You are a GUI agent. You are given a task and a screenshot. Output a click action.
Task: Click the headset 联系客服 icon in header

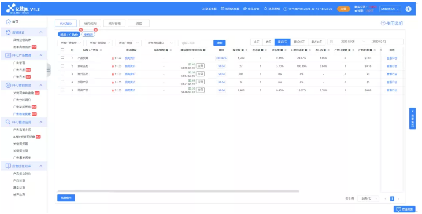(x=203, y=9)
